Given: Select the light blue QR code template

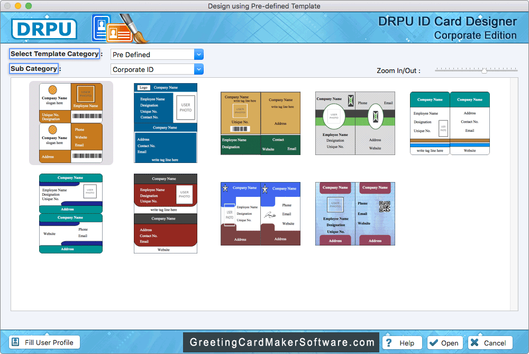Looking at the screenshot, I should pyautogui.click(x=355, y=214).
